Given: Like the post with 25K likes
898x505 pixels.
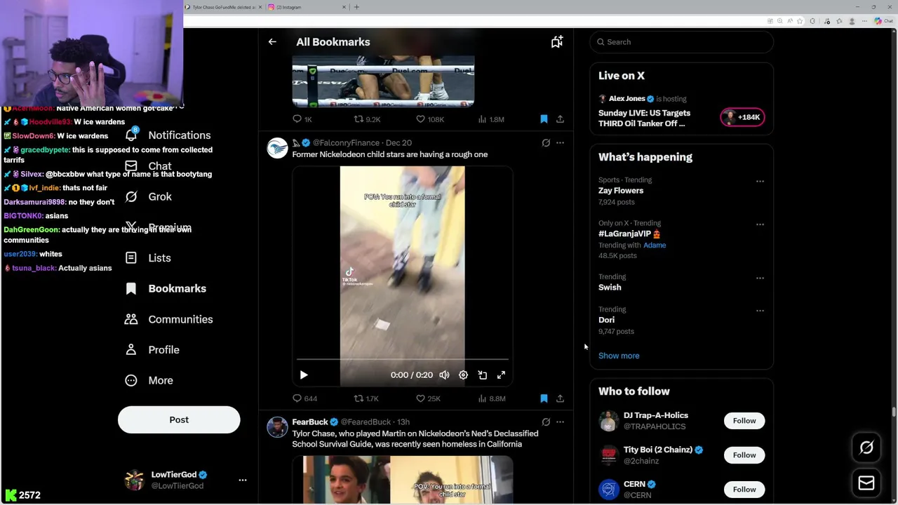Looking at the screenshot, I should click(x=428, y=398).
